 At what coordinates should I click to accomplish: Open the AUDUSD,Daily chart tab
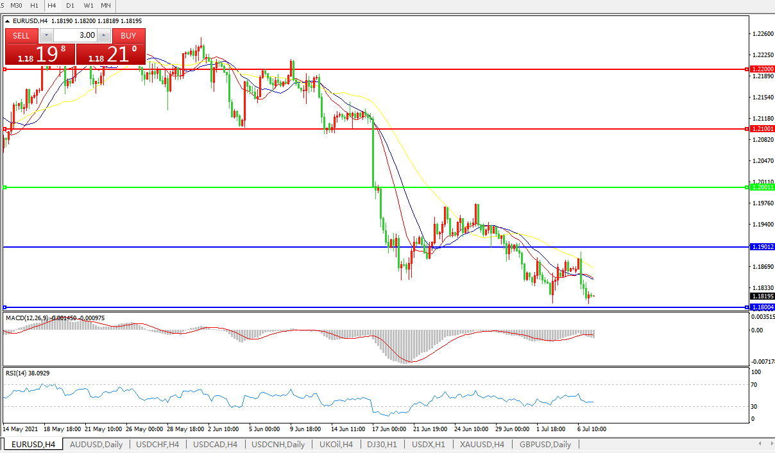click(96, 444)
